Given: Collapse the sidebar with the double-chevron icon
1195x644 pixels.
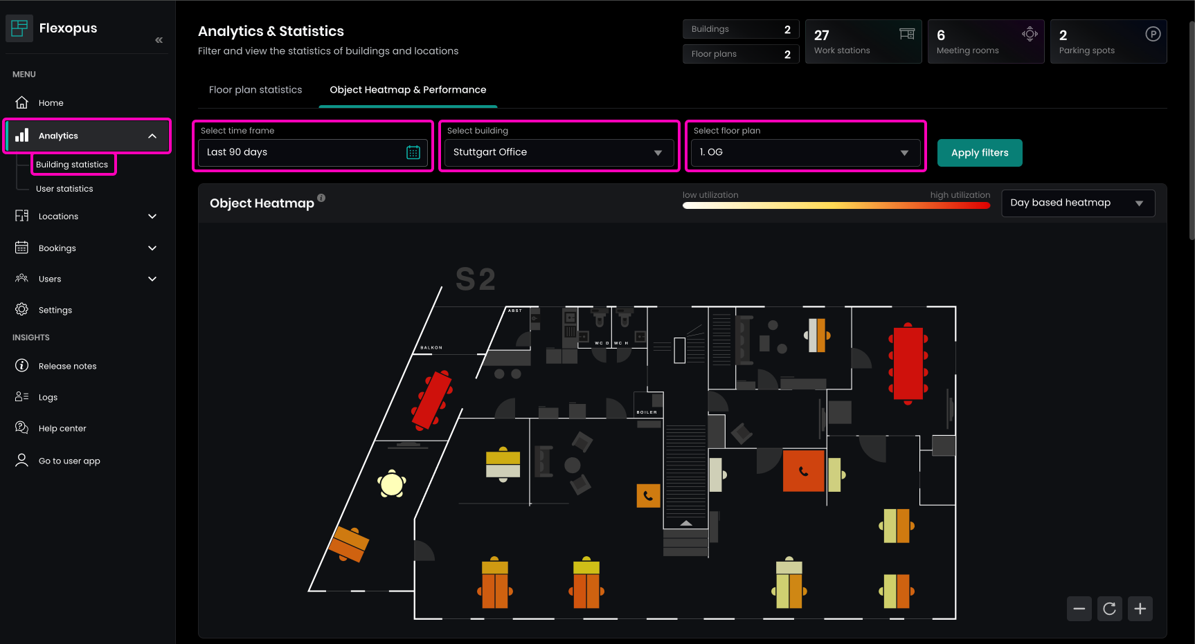Looking at the screenshot, I should coord(159,40).
